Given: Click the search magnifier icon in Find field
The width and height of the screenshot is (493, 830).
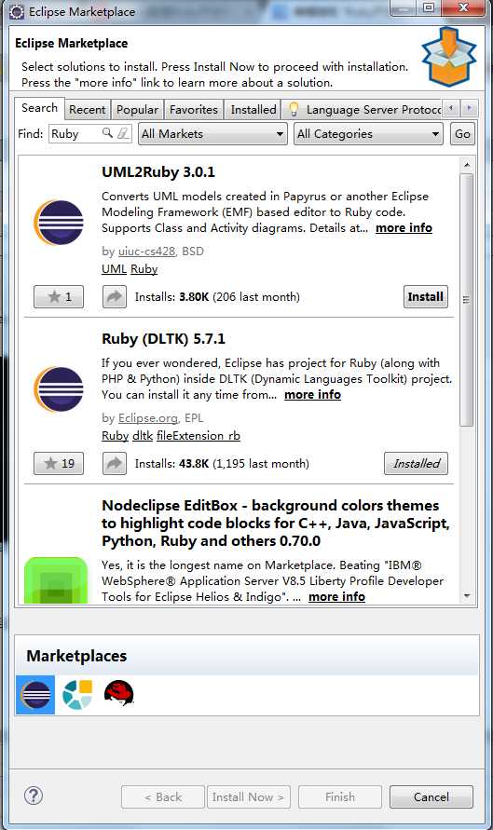Looking at the screenshot, I should (x=107, y=133).
